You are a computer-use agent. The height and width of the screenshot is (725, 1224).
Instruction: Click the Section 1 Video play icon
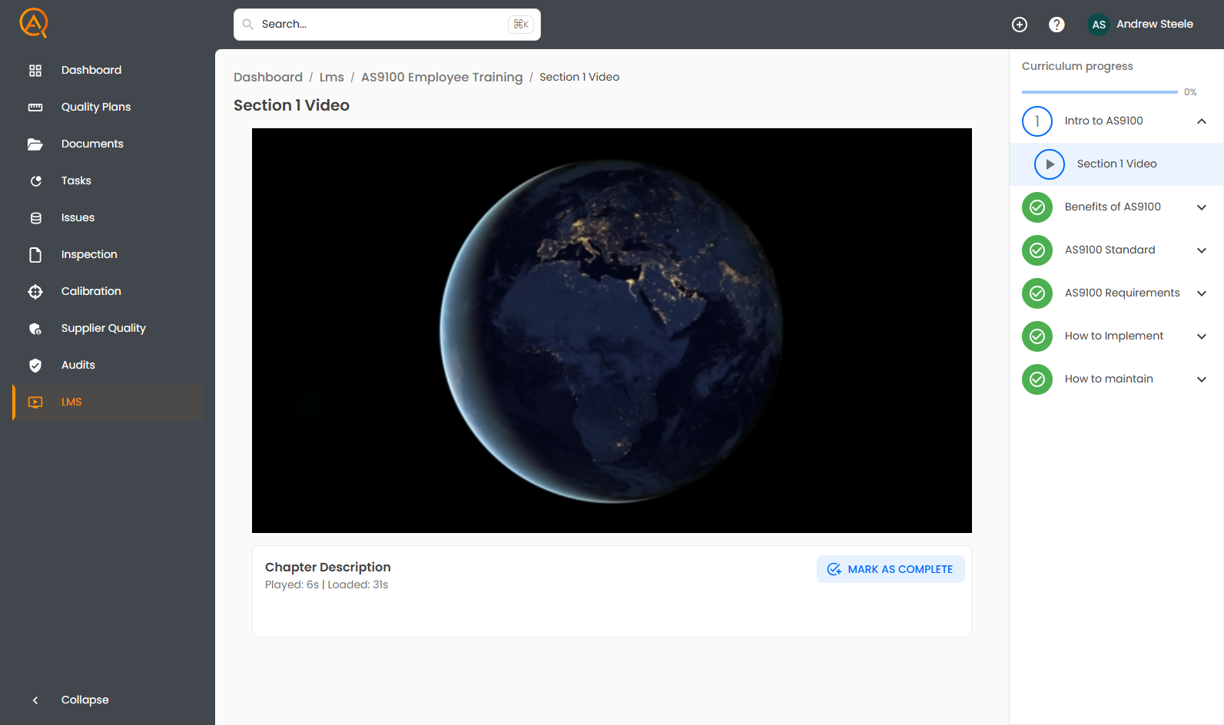pyautogui.click(x=1049, y=164)
